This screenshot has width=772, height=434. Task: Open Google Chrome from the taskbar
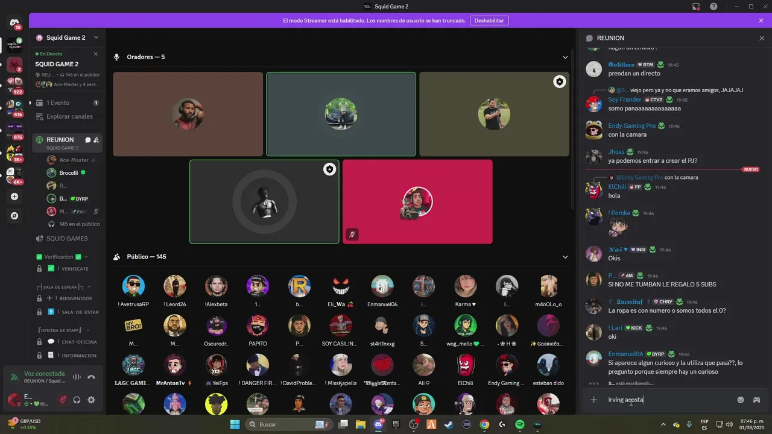(484, 424)
